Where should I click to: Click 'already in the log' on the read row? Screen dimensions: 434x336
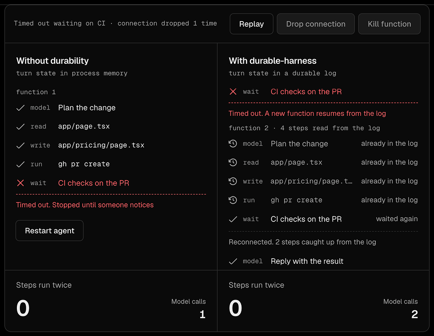point(389,162)
